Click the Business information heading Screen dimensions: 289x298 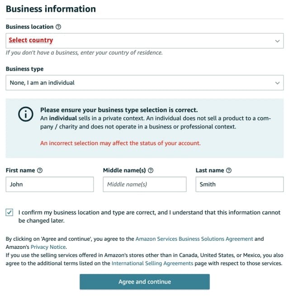pyautogui.click(x=51, y=9)
